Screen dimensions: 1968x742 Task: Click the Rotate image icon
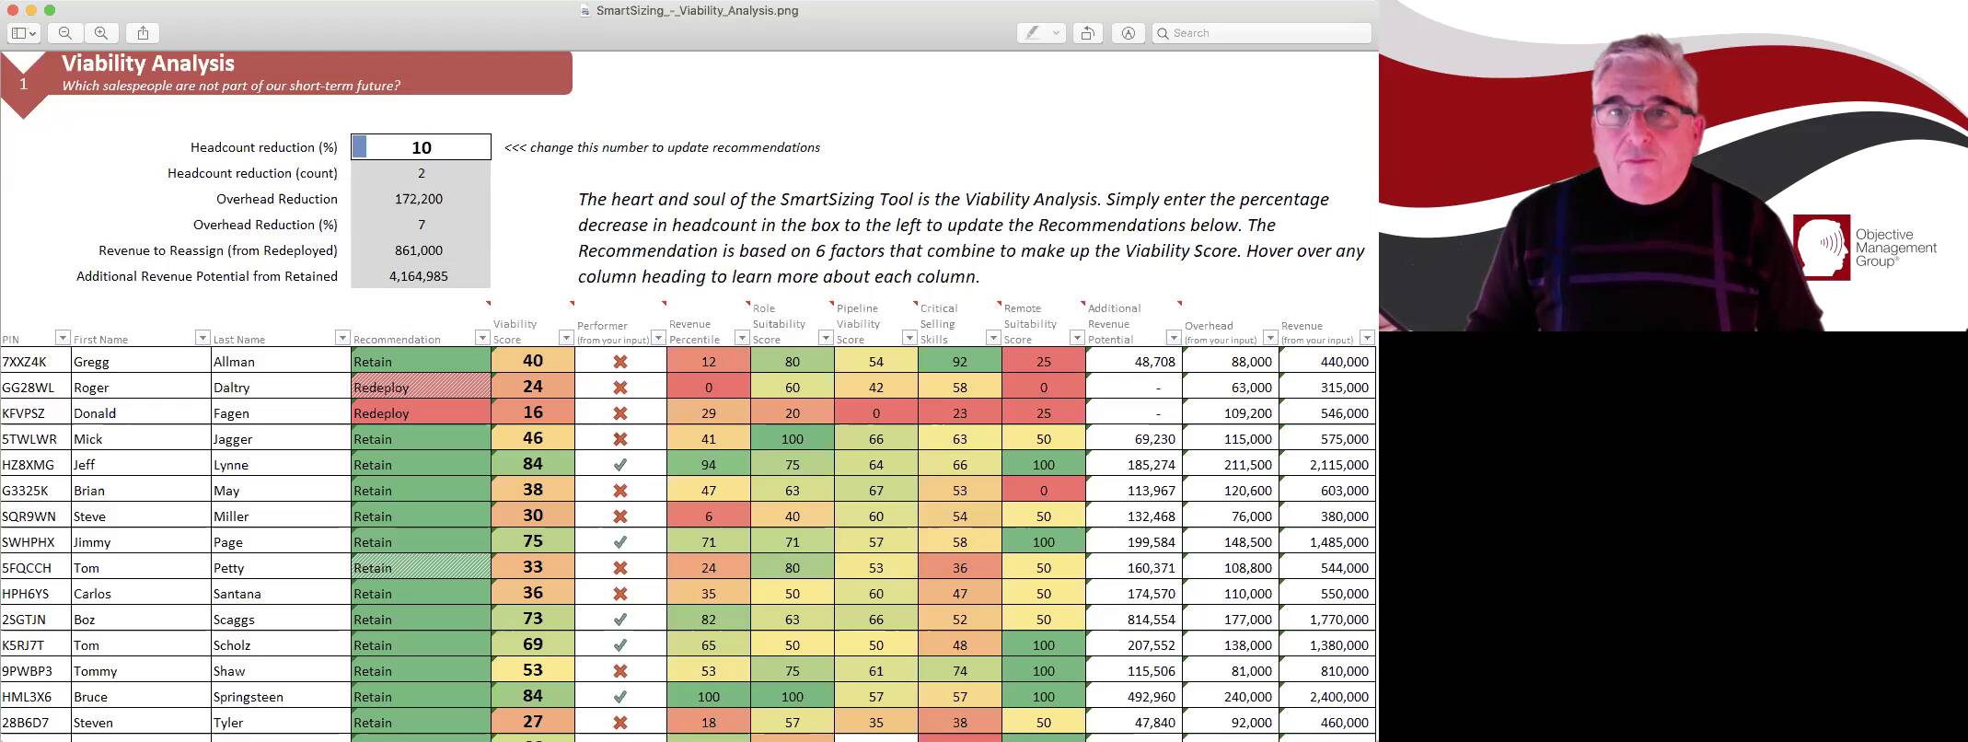1087,33
